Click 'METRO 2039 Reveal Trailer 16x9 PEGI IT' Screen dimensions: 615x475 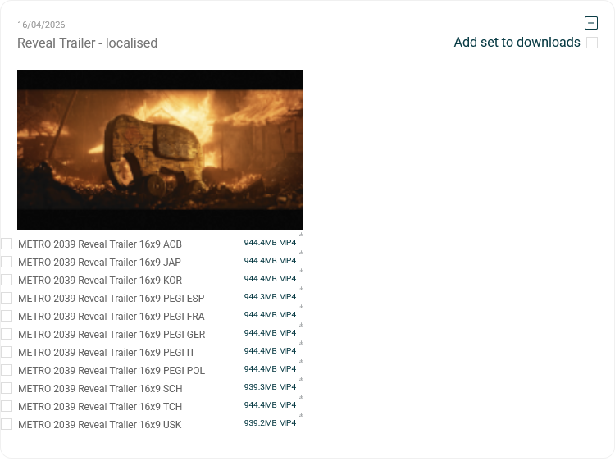107,353
